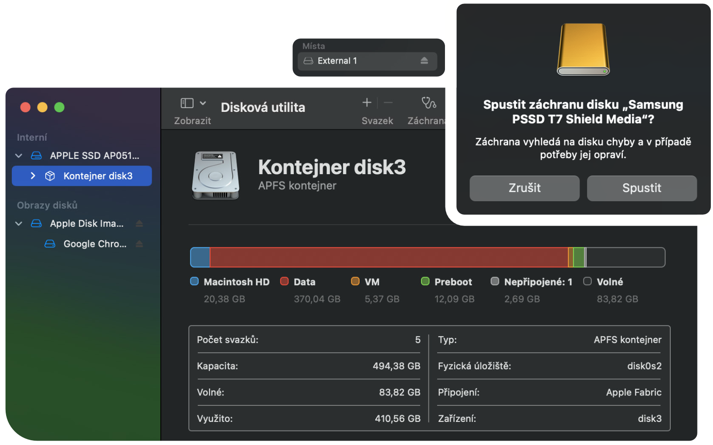The width and height of the screenshot is (713, 445).
Task: Select Google Chrome volume in sidebar
Action: pos(82,244)
